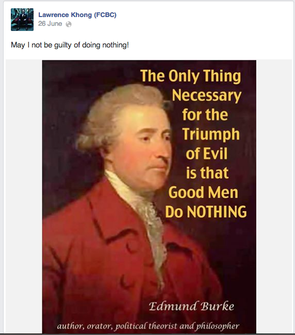Open the 26 June timestamp link
Viewport: 295px width, 335px height.
pos(50,24)
